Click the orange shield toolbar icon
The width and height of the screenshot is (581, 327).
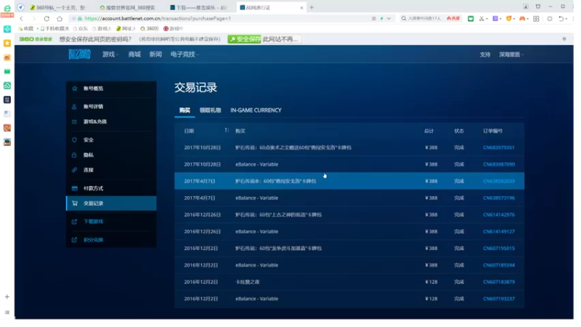tap(509, 19)
